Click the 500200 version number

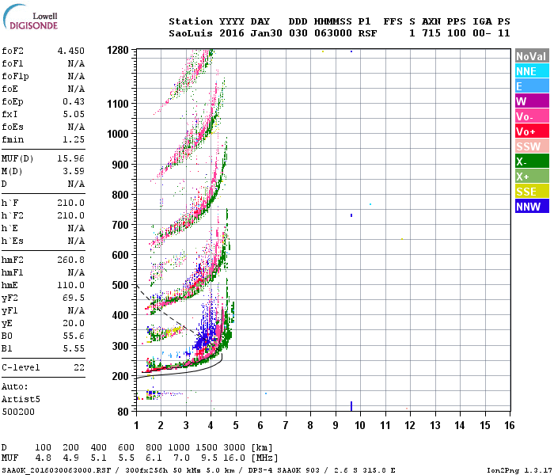[x=18, y=412]
